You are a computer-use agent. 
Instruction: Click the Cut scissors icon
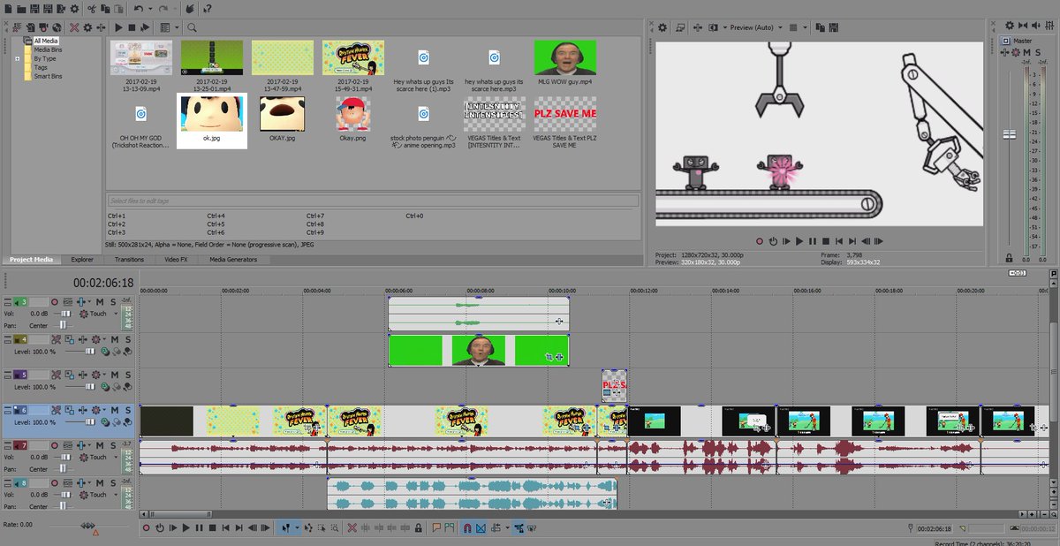coord(92,9)
